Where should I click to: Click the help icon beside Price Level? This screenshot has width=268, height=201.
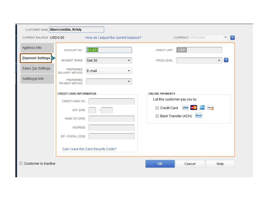(226, 60)
